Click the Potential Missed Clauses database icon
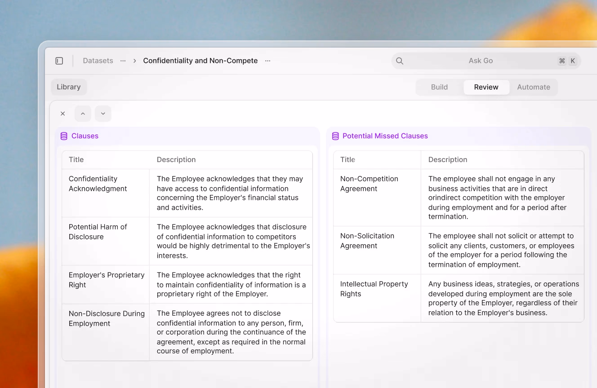 point(335,136)
